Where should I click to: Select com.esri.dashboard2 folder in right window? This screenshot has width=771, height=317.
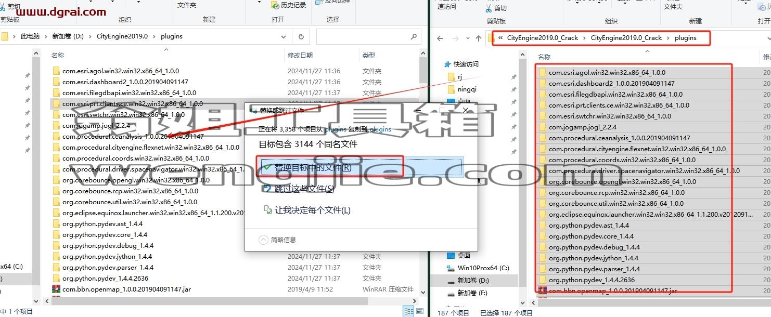(x=612, y=83)
